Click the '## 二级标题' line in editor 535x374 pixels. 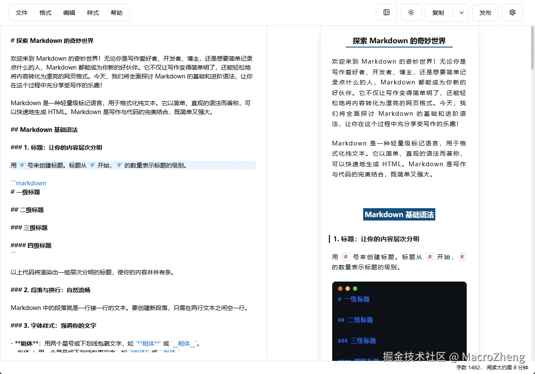point(27,210)
